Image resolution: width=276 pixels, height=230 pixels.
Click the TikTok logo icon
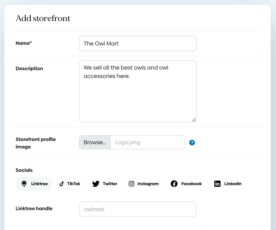coord(62,184)
